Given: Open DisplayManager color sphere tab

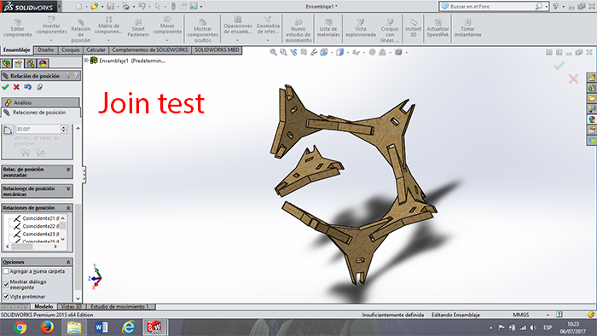Looking at the screenshot, I should point(43,63).
